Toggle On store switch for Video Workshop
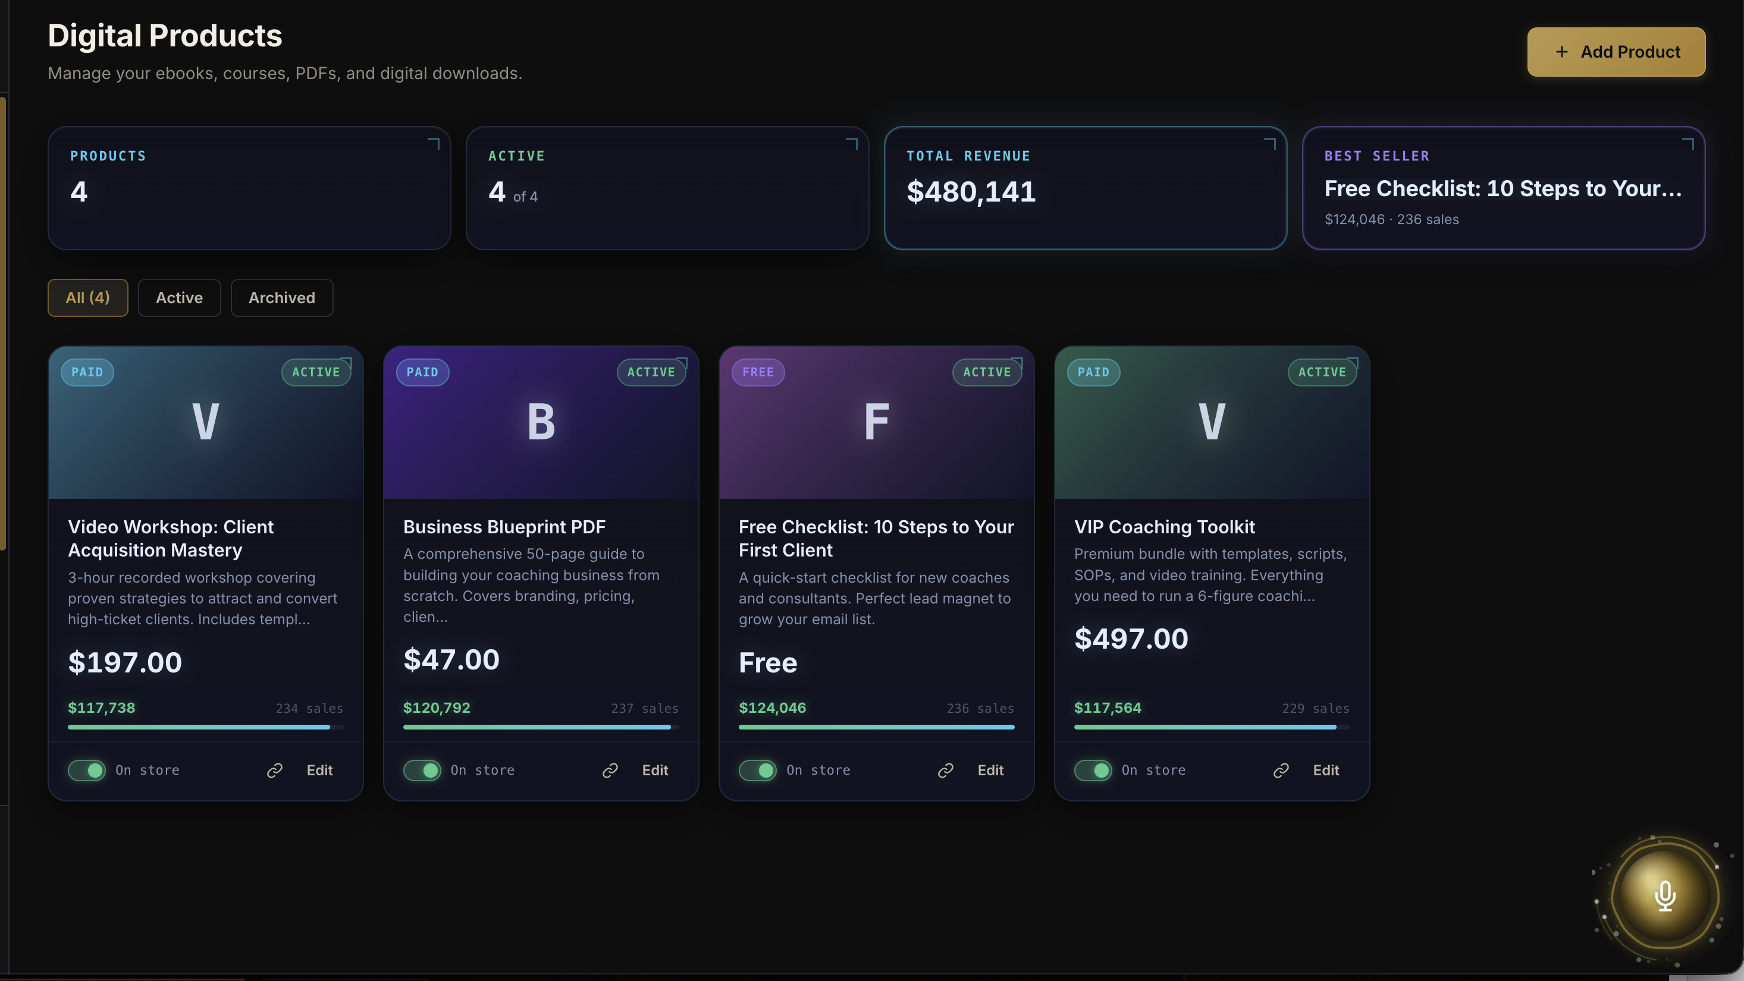Viewport: 1744px width, 981px height. pyautogui.click(x=87, y=771)
